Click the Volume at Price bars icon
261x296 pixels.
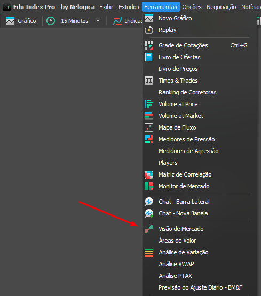tap(149, 104)
